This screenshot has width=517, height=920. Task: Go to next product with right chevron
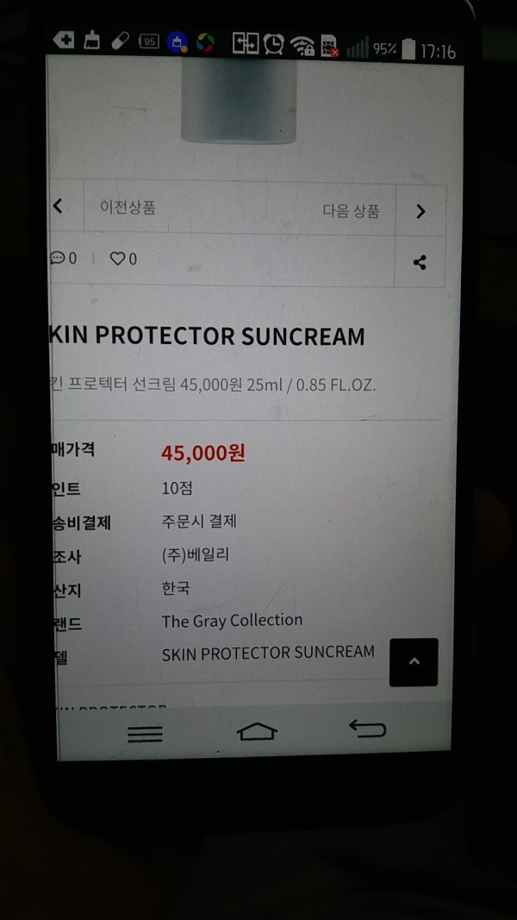(x=420, y=211)
